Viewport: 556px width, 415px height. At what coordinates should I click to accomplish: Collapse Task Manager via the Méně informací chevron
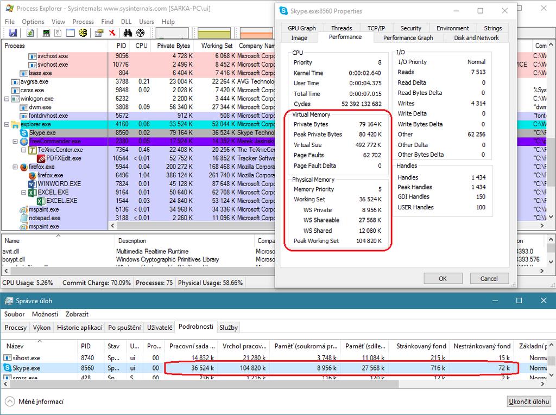tap(10, 401)
